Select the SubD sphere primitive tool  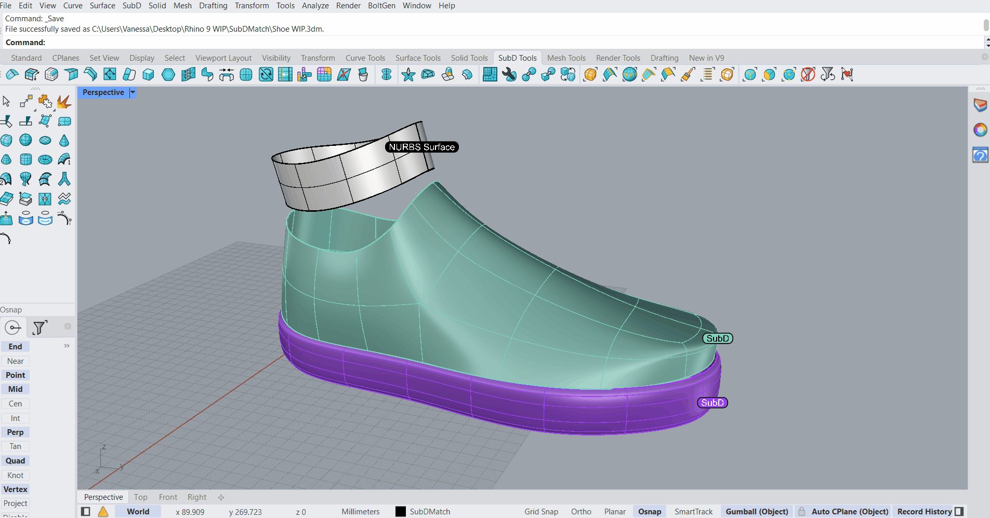click(x=25, y=140)
